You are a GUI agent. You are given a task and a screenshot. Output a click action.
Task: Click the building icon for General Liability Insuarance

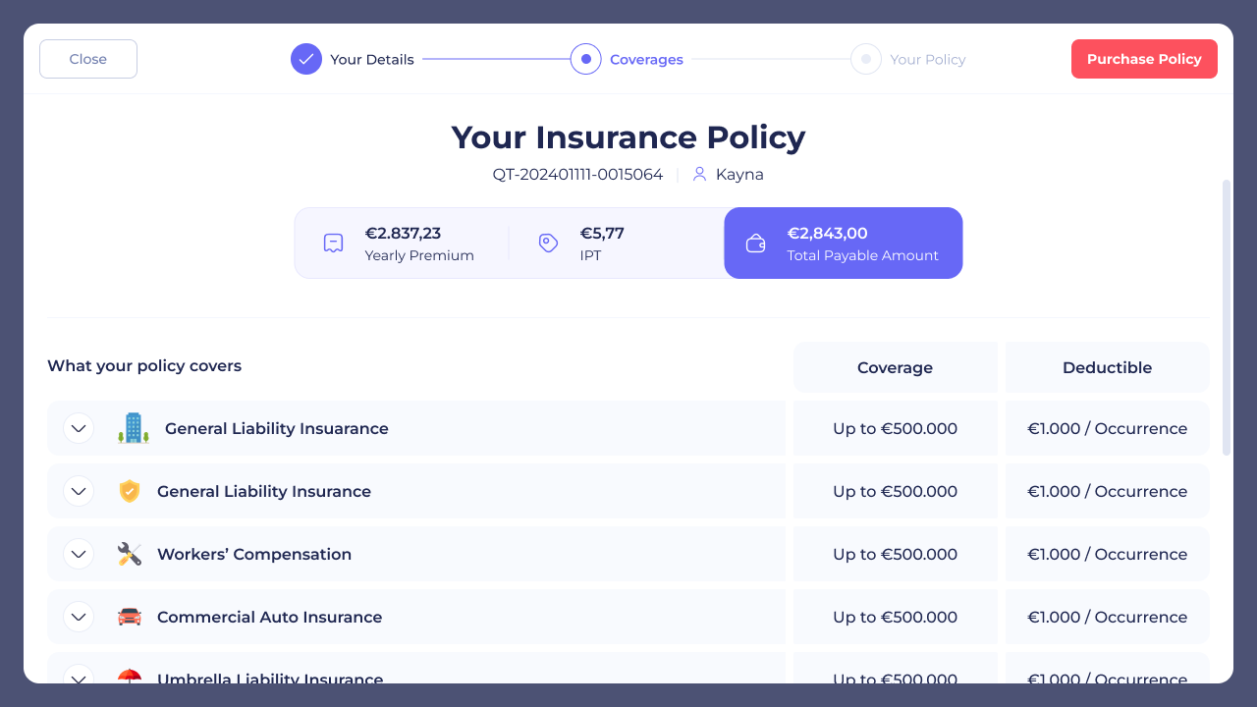(134, 428)
